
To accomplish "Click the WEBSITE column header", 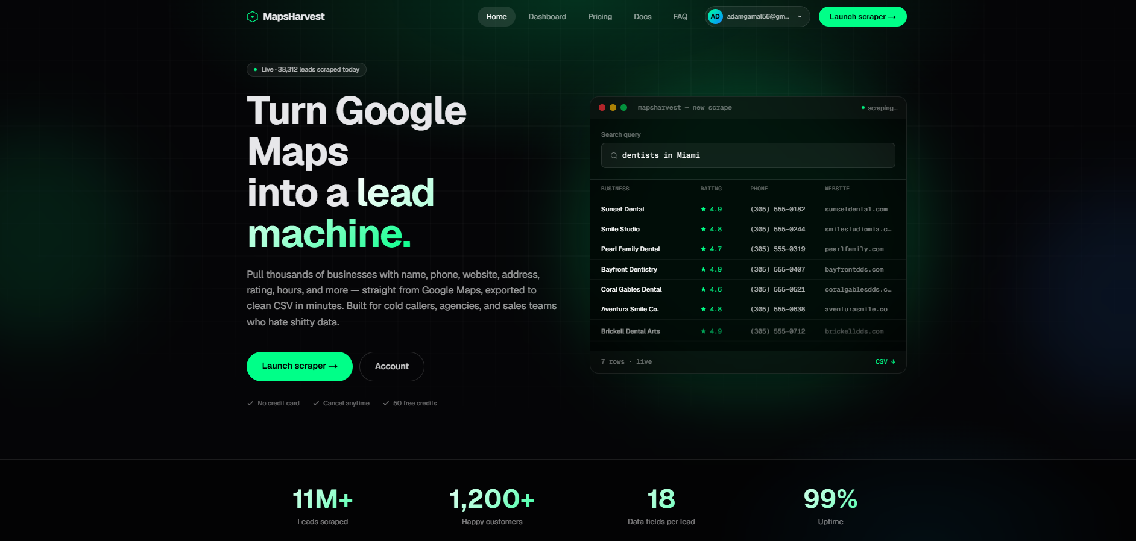I will [x=837, y=189].
